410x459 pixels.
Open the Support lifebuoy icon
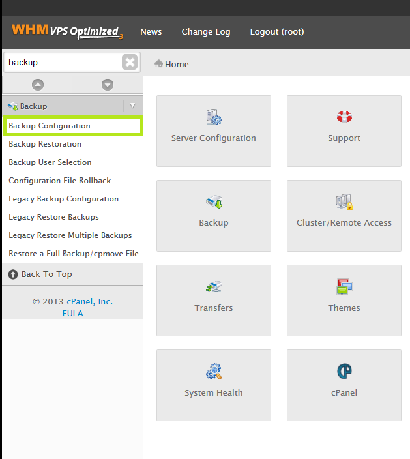(x=344, y=117)
